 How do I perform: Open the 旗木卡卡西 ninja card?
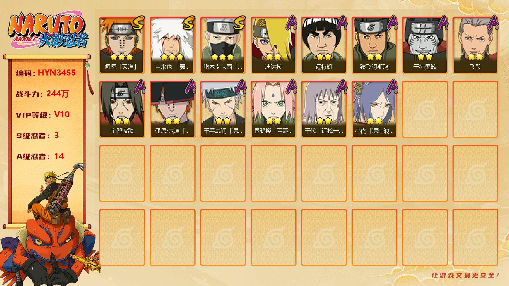coord(223,45)
